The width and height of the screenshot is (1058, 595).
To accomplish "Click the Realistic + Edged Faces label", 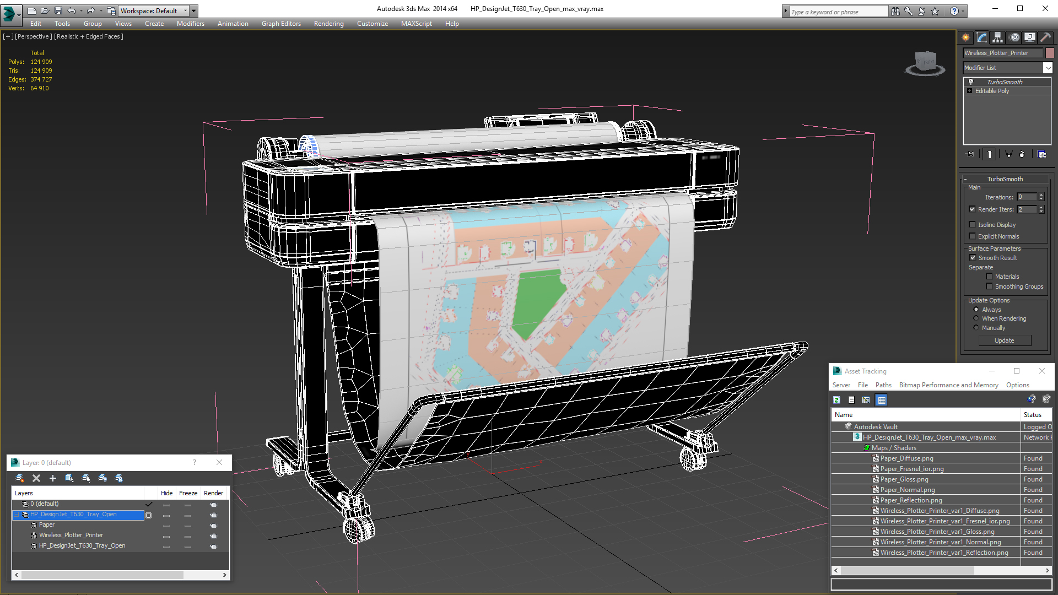I will pyautogui.click(x=89, y=36).
